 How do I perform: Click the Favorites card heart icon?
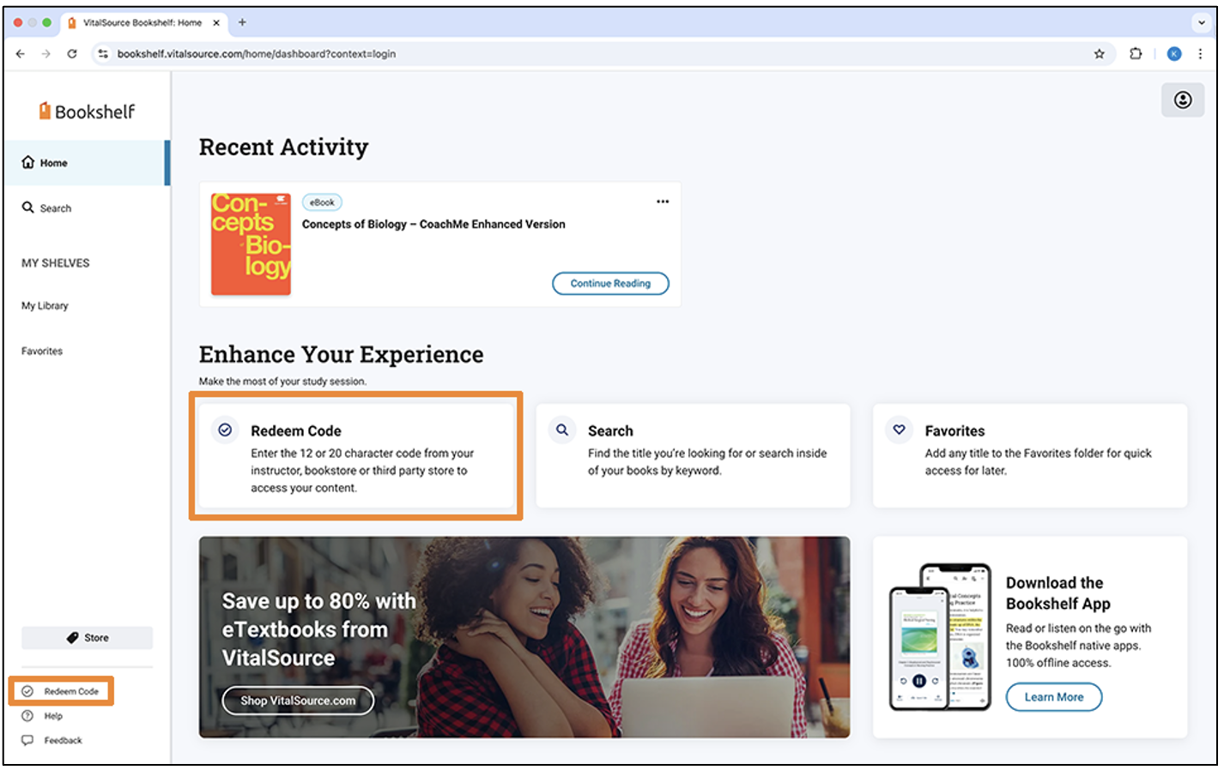pos(899,430)
